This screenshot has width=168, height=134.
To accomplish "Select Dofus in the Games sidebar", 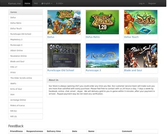I will [x=25, y=17].
